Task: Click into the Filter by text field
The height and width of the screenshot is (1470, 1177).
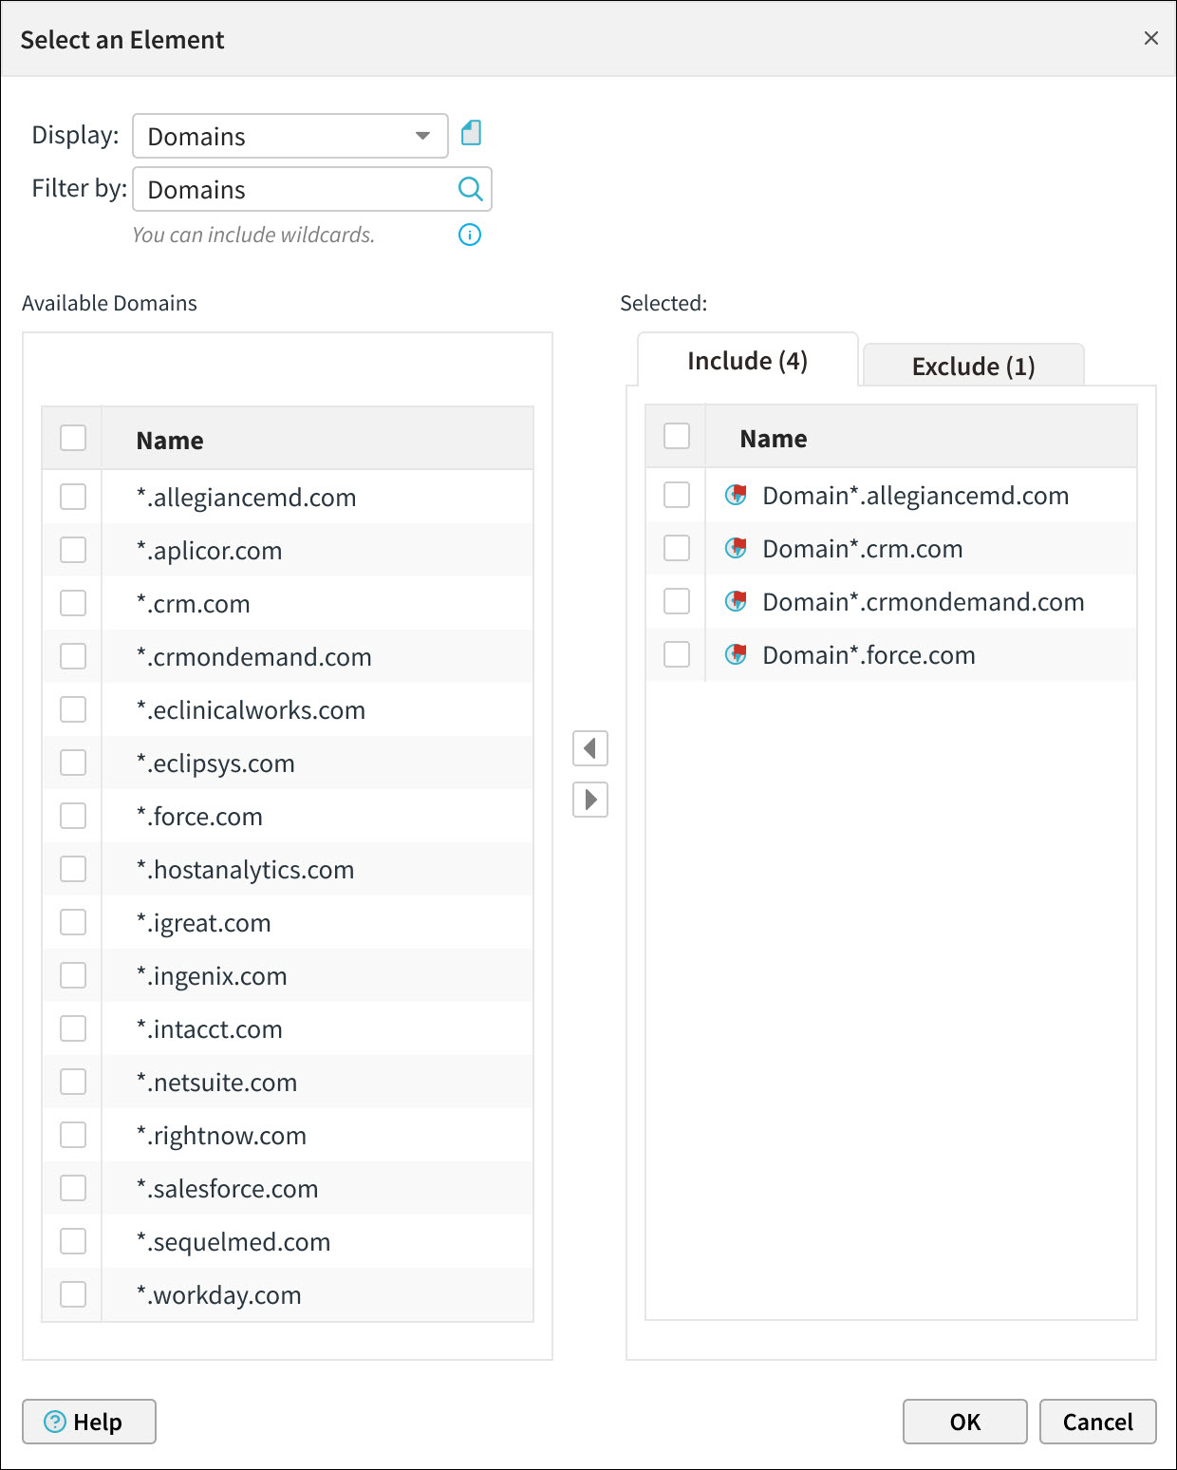Action: tap(296, 190)
